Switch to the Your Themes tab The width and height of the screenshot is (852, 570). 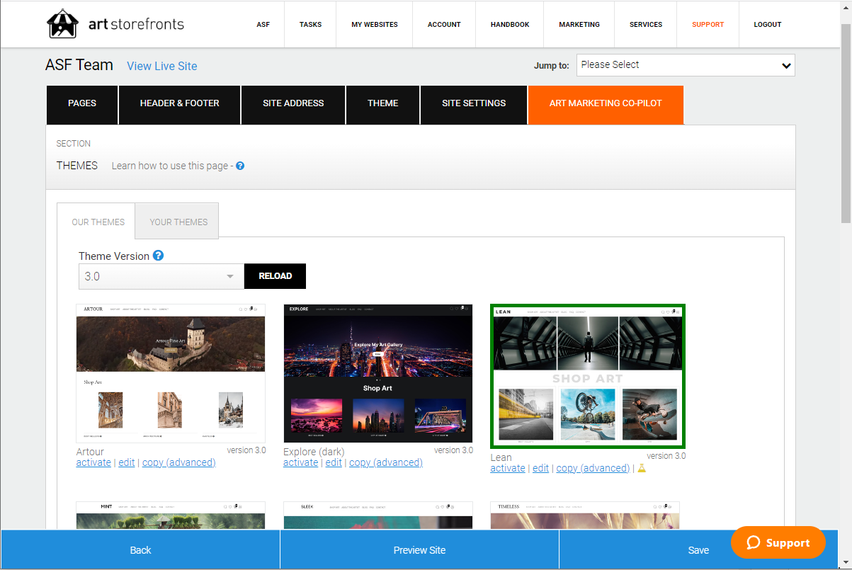178,222
